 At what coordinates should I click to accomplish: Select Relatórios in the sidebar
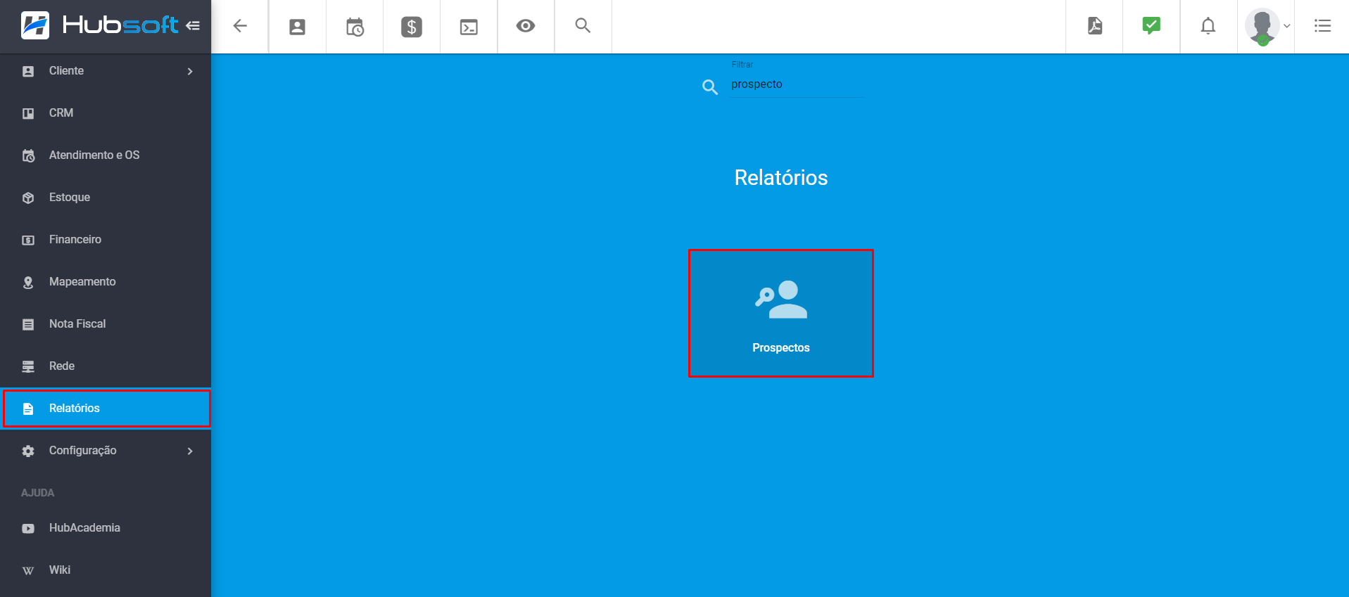[x=107, y=409]
